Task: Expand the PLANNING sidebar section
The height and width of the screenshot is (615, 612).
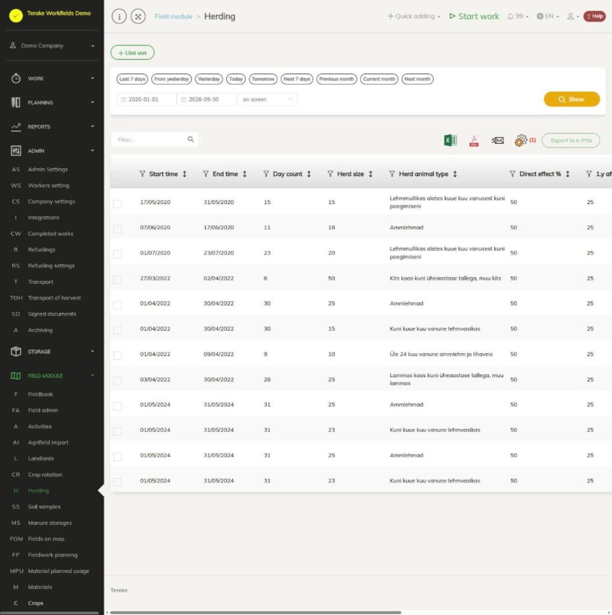Action: [x=52, y=102]
